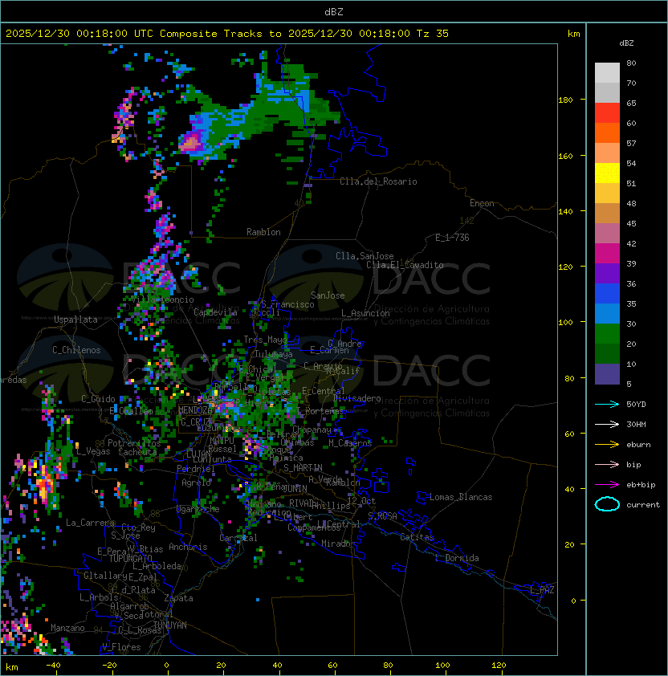Select the orange 57–60 dBZ swatch
Viewport: 668px width, 676px height.
607,133
